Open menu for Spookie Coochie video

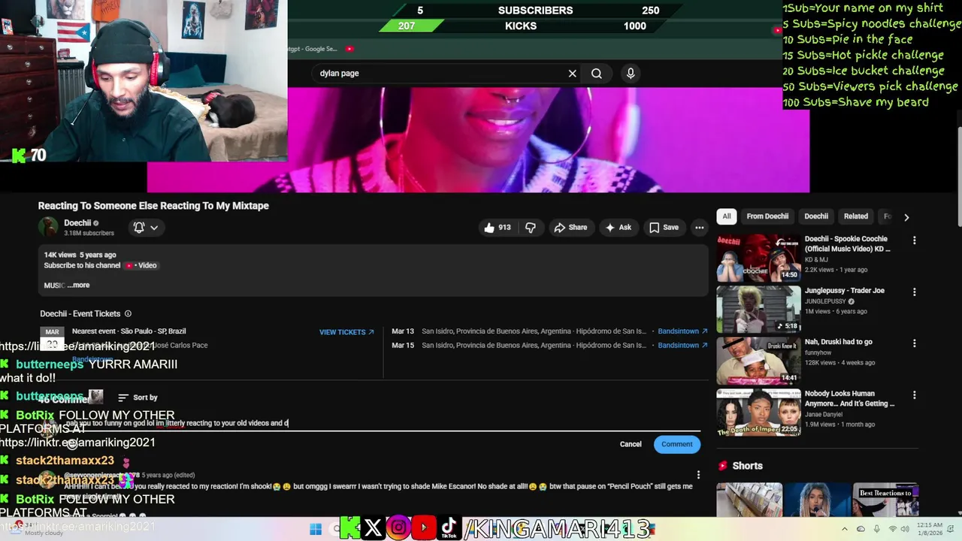(914, 240)
